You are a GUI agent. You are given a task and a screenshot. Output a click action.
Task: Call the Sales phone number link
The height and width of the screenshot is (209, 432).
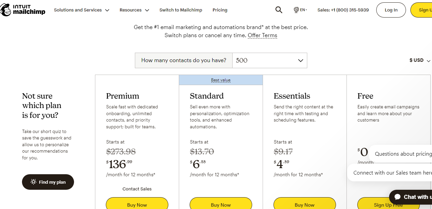(343, 10)
